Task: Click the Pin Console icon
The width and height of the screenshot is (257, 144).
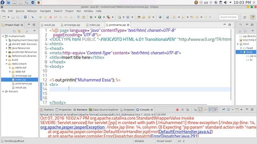Action: [x=223, y=110]
